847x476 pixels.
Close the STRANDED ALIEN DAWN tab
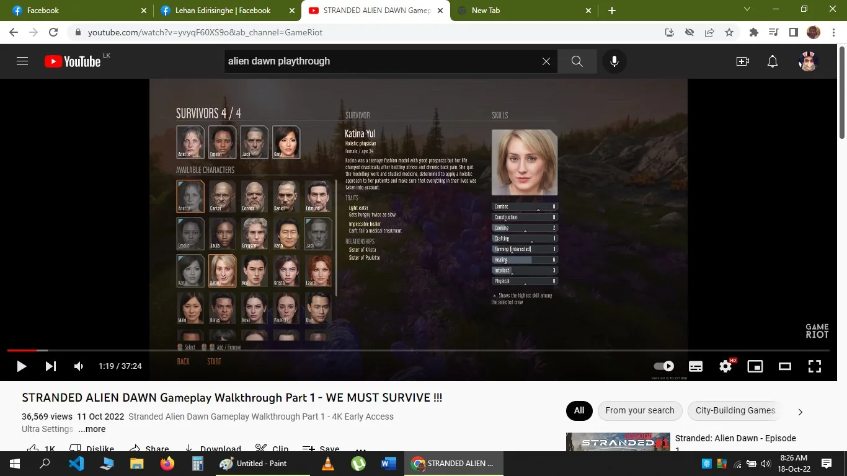point(441,11)
